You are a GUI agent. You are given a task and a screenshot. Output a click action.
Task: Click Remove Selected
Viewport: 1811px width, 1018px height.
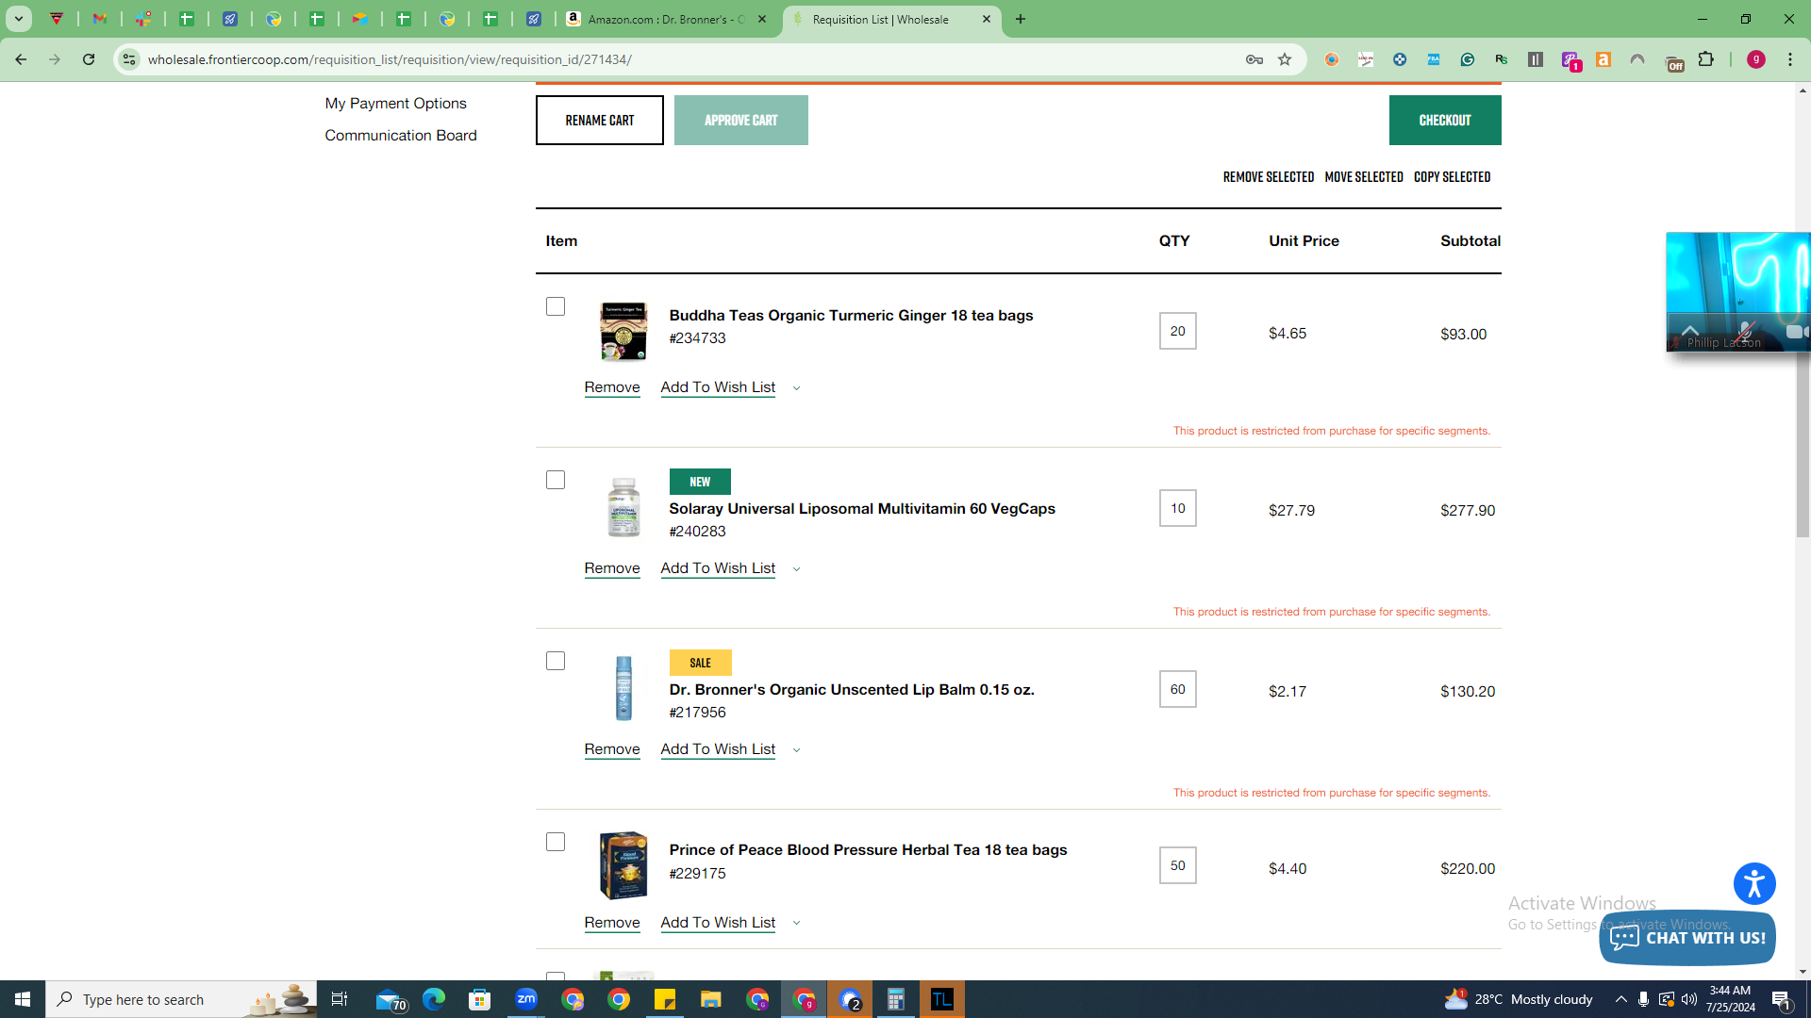pos(1269,177)
